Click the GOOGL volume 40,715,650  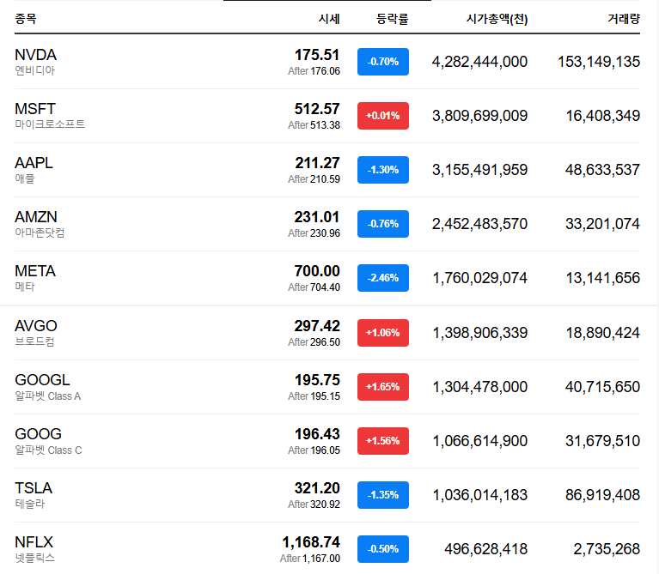[602, 387]
